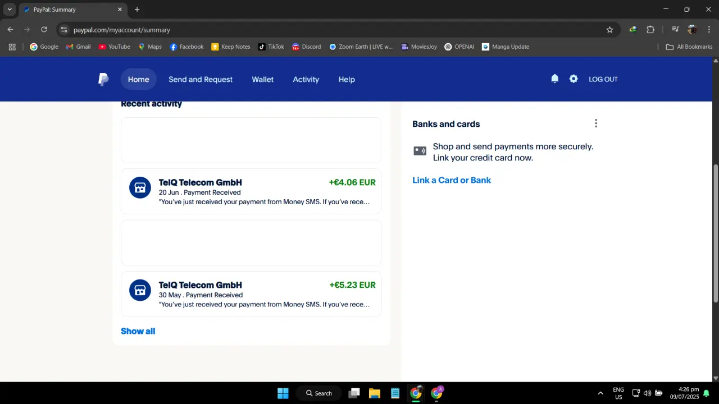The width and height of the screenshot is (719, 404).
Task: Open the Google bookmark
Action: click(x=44, y=47)
